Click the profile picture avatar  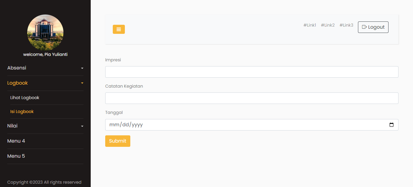45,33
